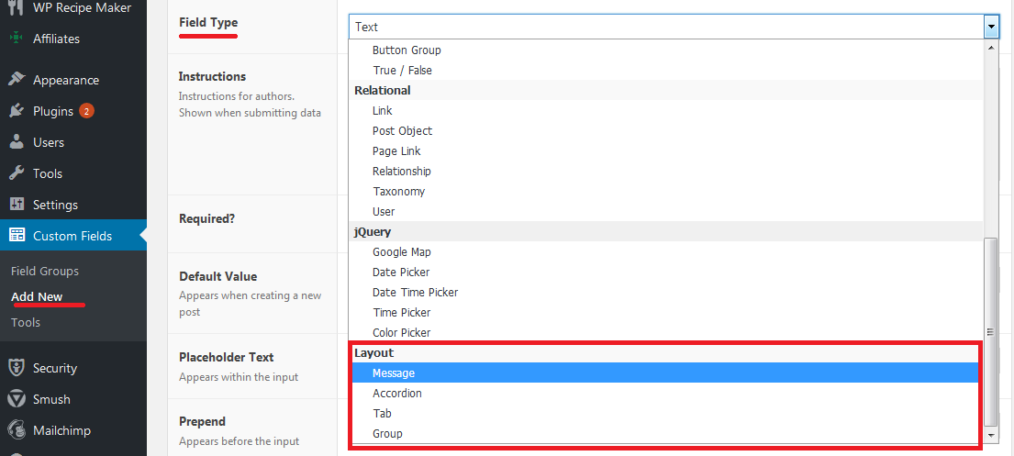1014x456 pixels.
Task: Click the Plugins plug icon
Action: (x=17, y=111)
